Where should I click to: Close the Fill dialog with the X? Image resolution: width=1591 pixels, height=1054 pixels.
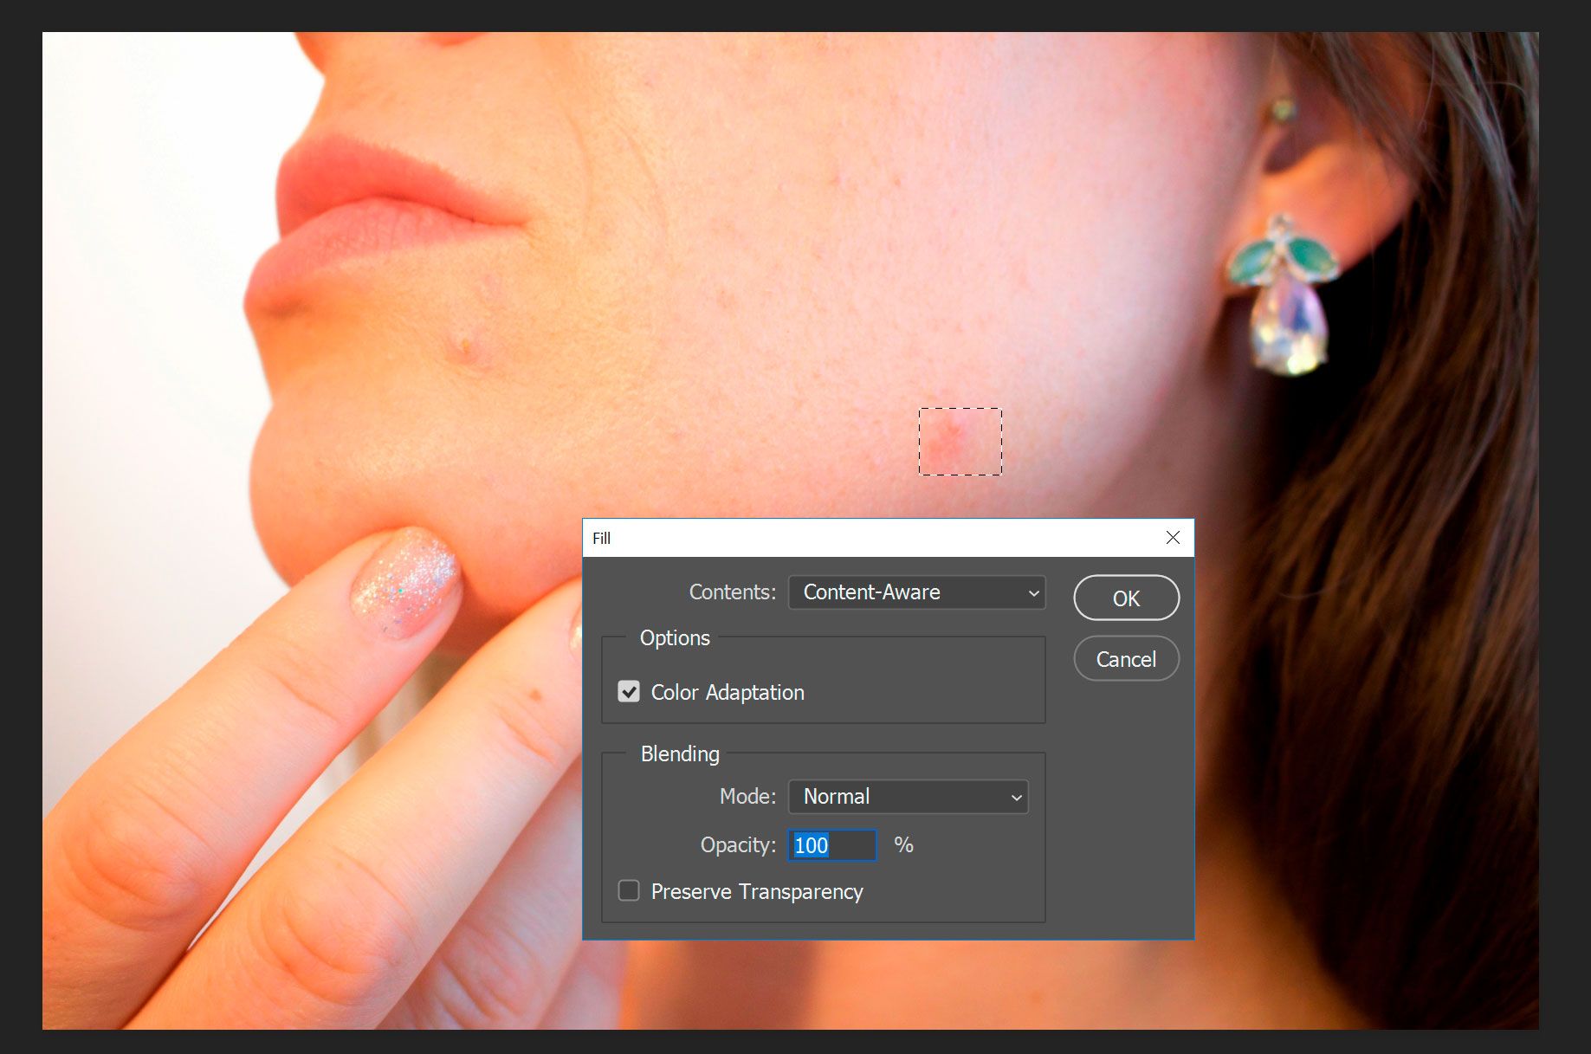[1173, 538]
